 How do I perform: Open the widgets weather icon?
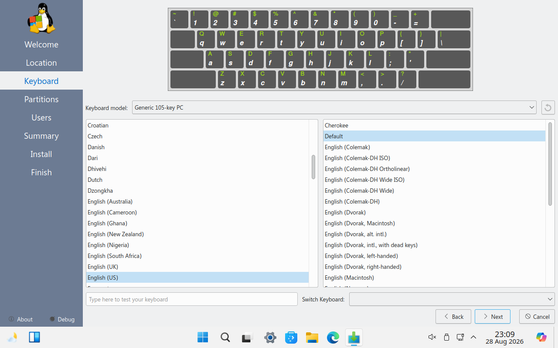tap(12, 337)
